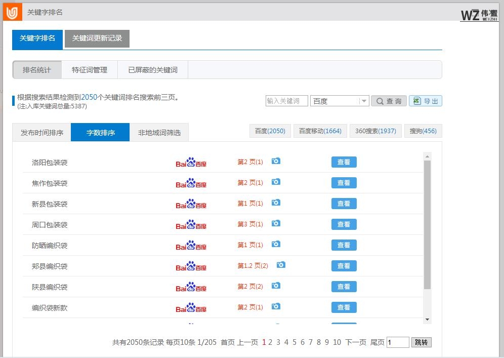Click the camera icon for 陕县编织袋
Image resolution: width=504 pixels, height=358 pixels.
click(276, 286)
